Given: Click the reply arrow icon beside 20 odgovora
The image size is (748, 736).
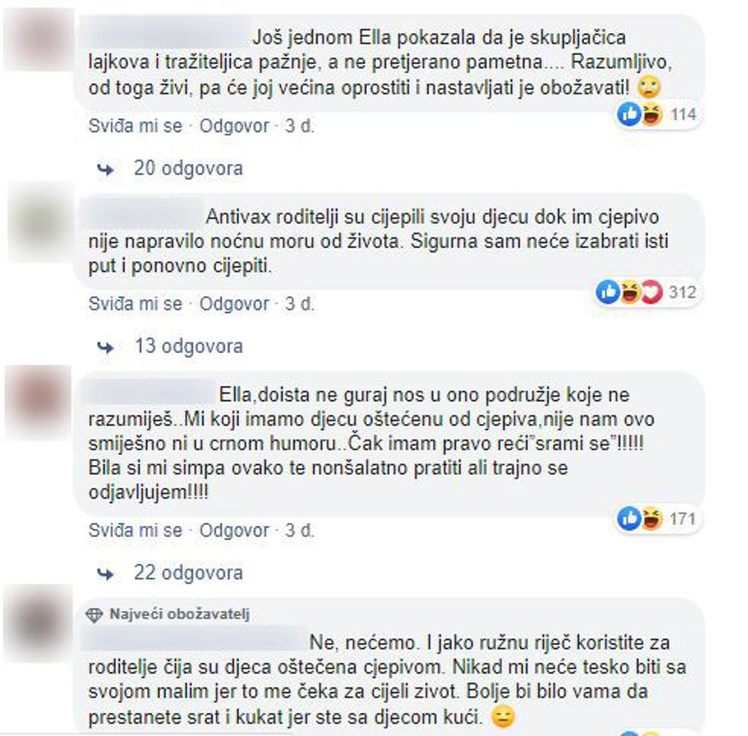Looking at the screenshot, I should click(105, 169).
